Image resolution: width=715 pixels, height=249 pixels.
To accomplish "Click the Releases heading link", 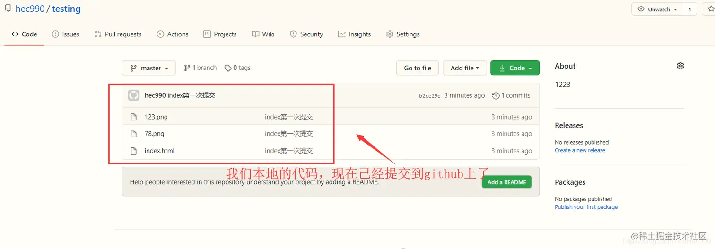I will 569,125.
